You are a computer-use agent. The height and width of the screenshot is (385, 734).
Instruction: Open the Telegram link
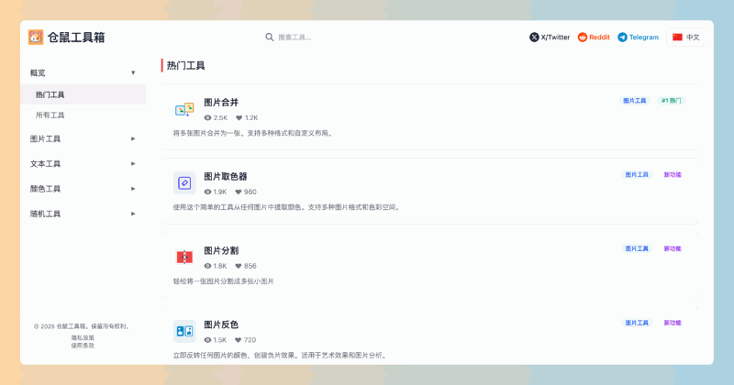pos(638,37)
